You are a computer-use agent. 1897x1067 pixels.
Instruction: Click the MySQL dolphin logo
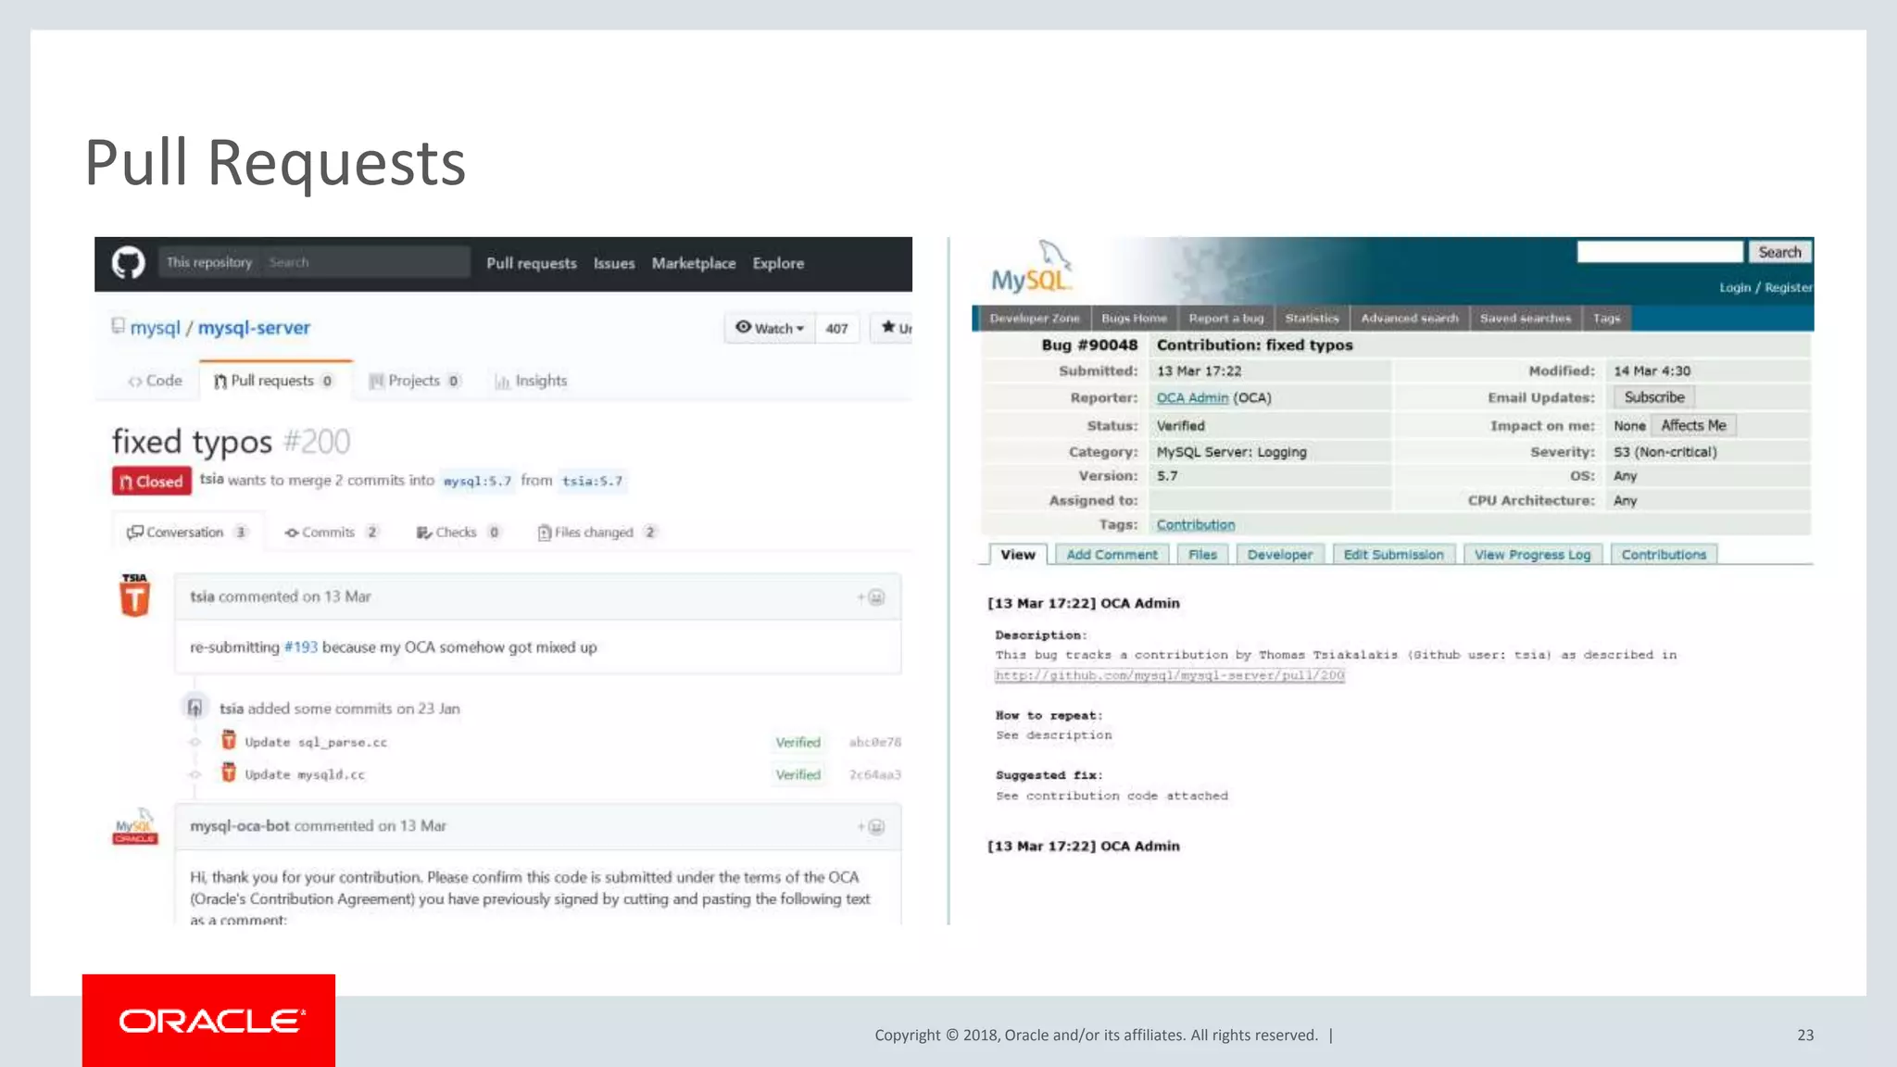coord(1031,267)
